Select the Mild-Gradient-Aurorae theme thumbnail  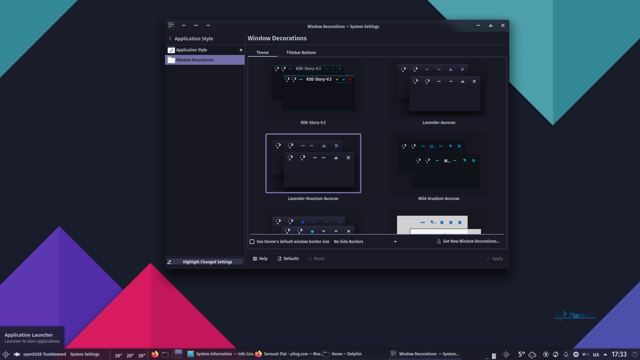click(439, 163)
